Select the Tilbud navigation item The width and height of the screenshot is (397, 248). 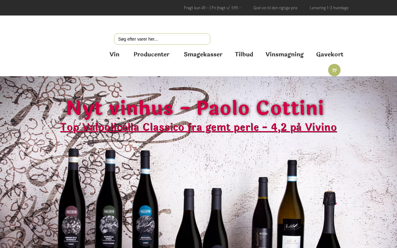click(244, 54)
